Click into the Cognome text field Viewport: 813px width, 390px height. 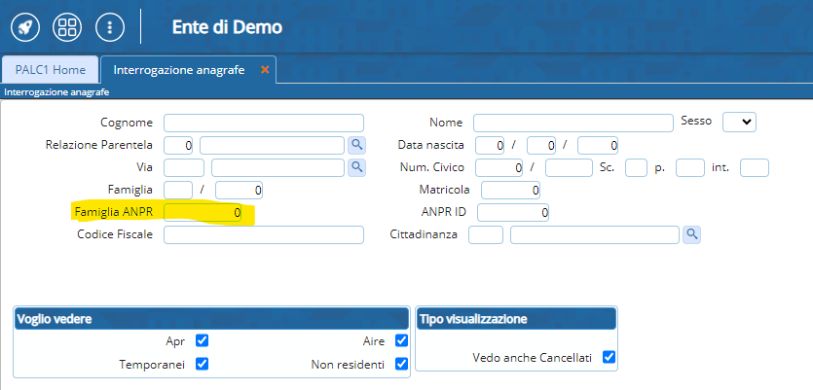[263, 123]
